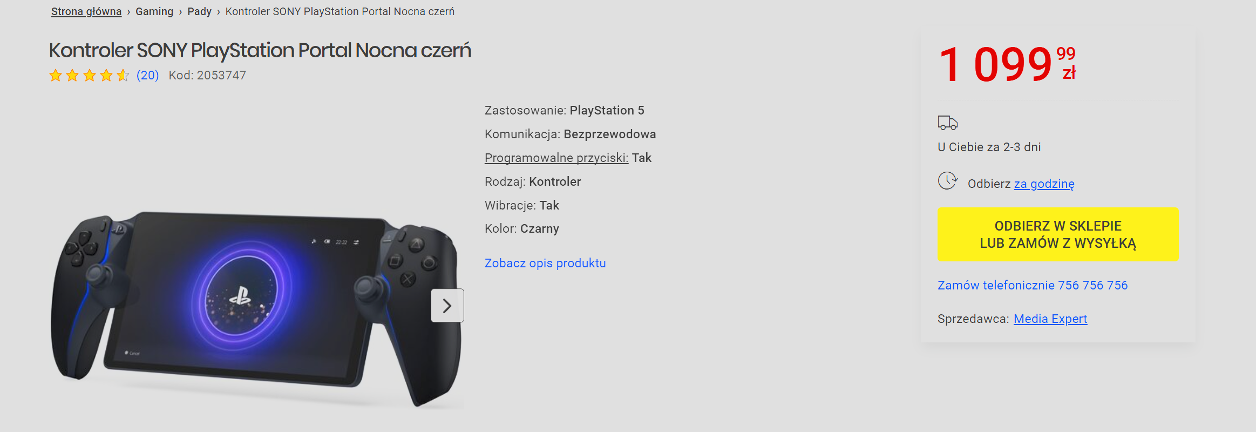Click Programowalne przyciski specification term
Image resolution: width=1256 pixels, height=432 pixels.
(556, 158)
